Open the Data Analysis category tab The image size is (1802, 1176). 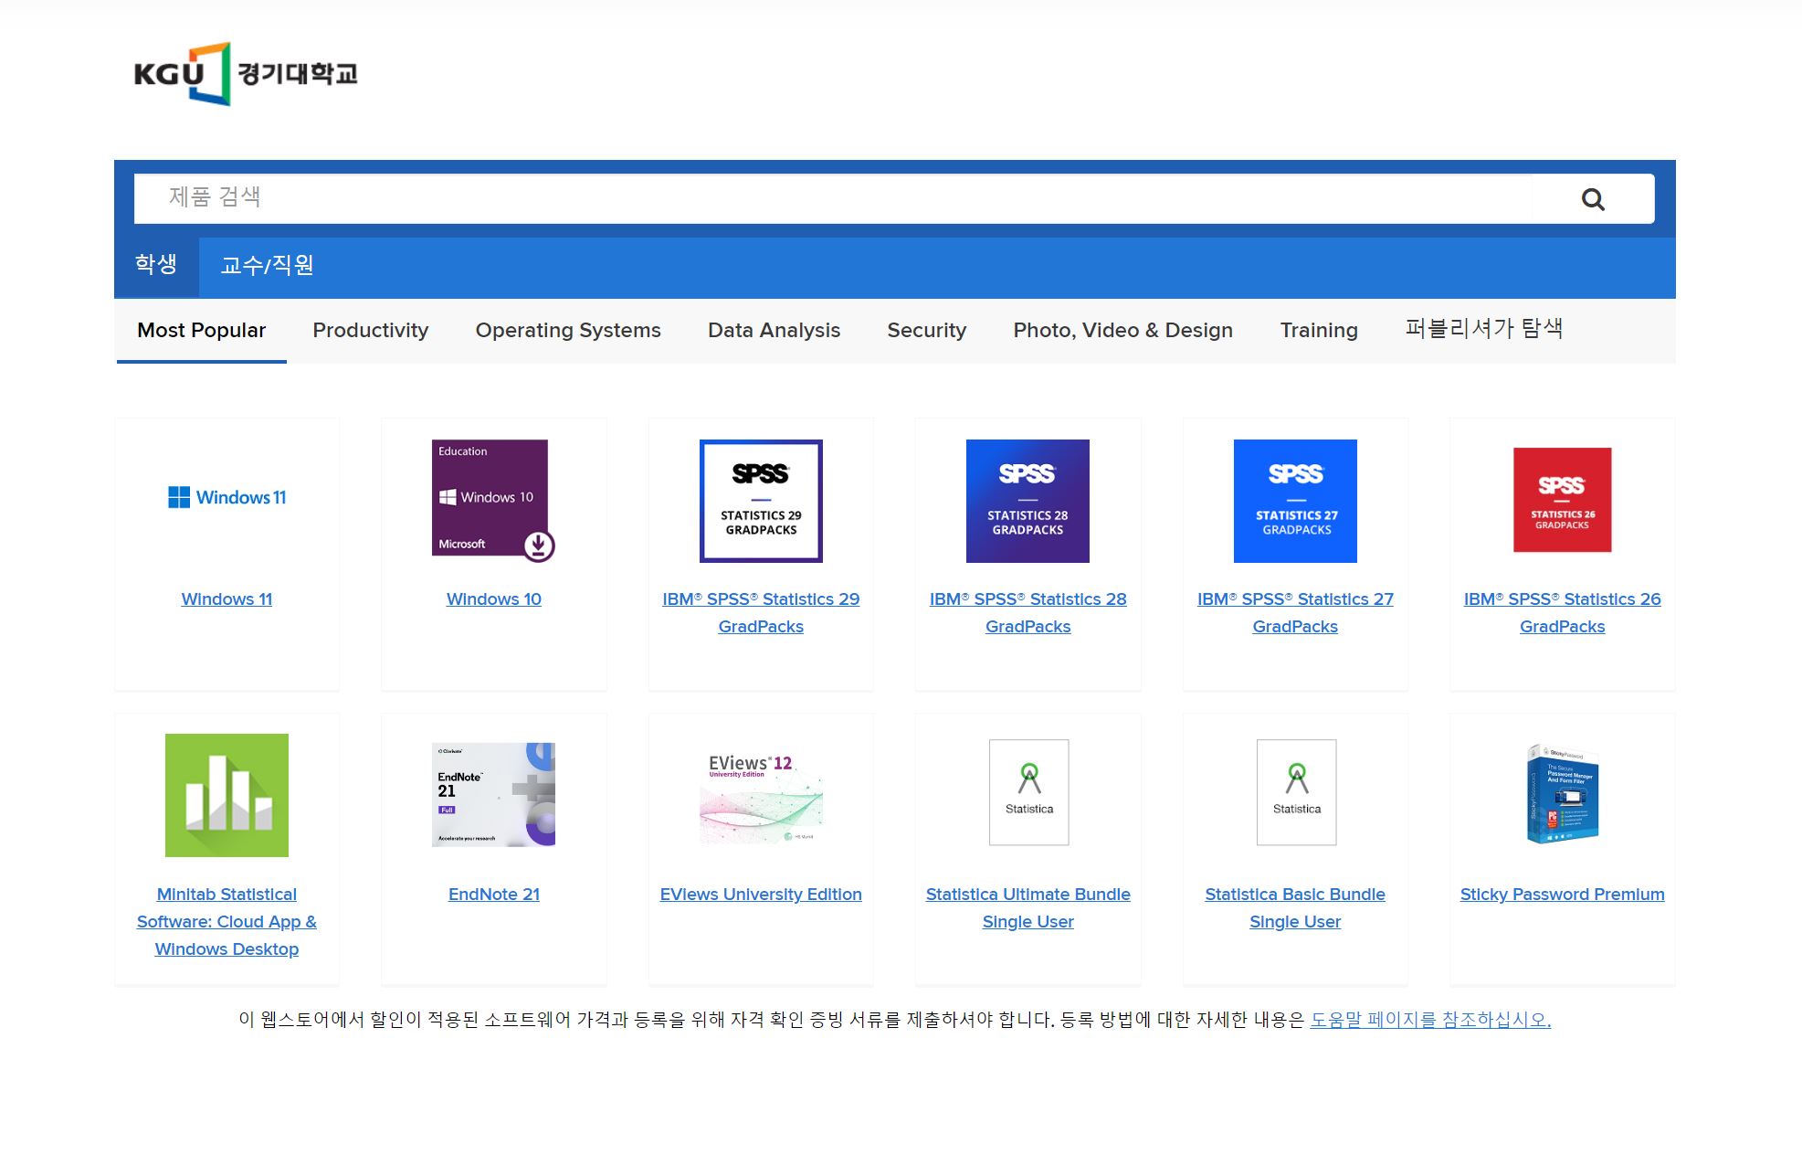[x=774, y=331]
